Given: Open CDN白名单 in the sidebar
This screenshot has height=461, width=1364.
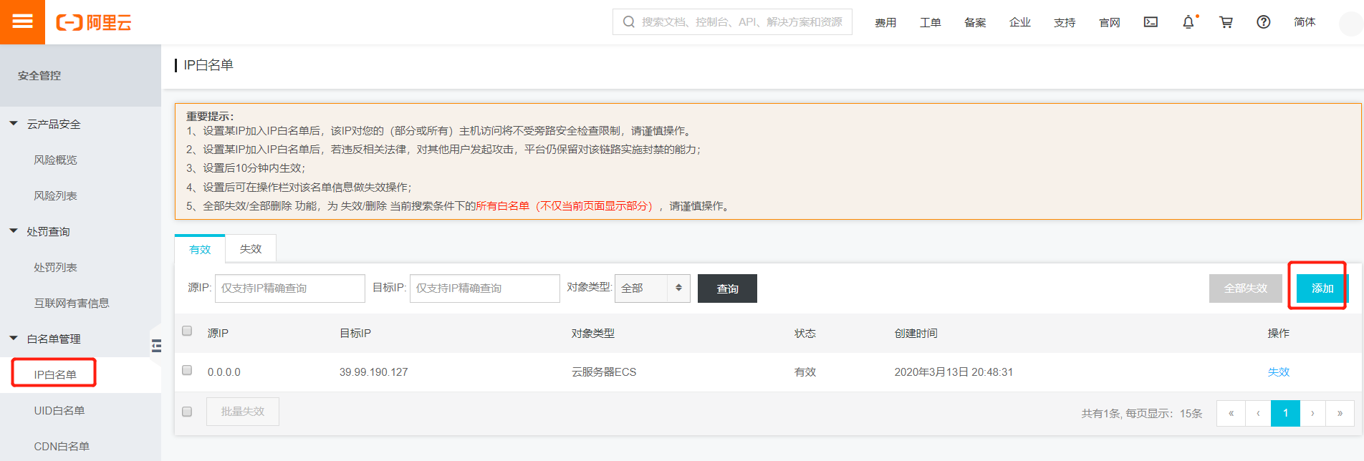Looking at the screenshot, I should click(62, 446).
